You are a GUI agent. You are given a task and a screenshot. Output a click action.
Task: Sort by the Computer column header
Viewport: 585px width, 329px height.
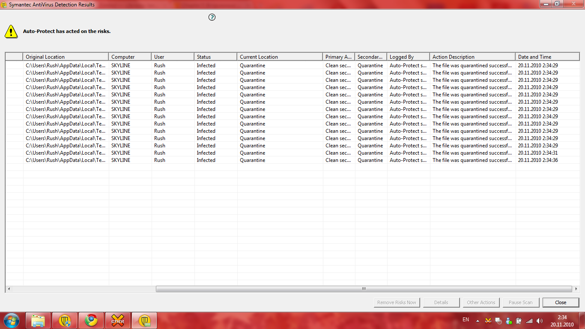click(x=130, y=57)
